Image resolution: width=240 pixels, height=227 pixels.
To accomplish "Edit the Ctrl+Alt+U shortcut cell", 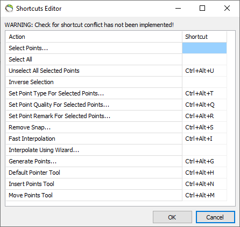I will pyautogui.click(x=204, y=71).
